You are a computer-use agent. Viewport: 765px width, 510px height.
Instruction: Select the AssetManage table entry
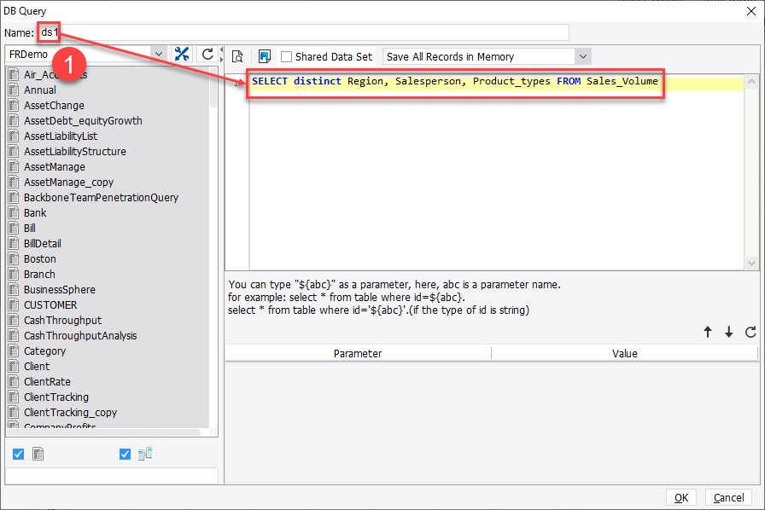(53, 166)
